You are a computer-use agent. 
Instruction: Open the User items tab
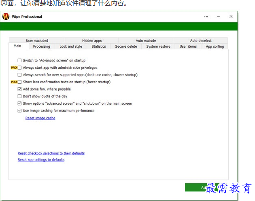(x=188, y=47)
